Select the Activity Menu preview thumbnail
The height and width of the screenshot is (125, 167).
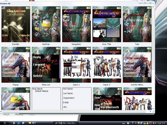(137, 65)
